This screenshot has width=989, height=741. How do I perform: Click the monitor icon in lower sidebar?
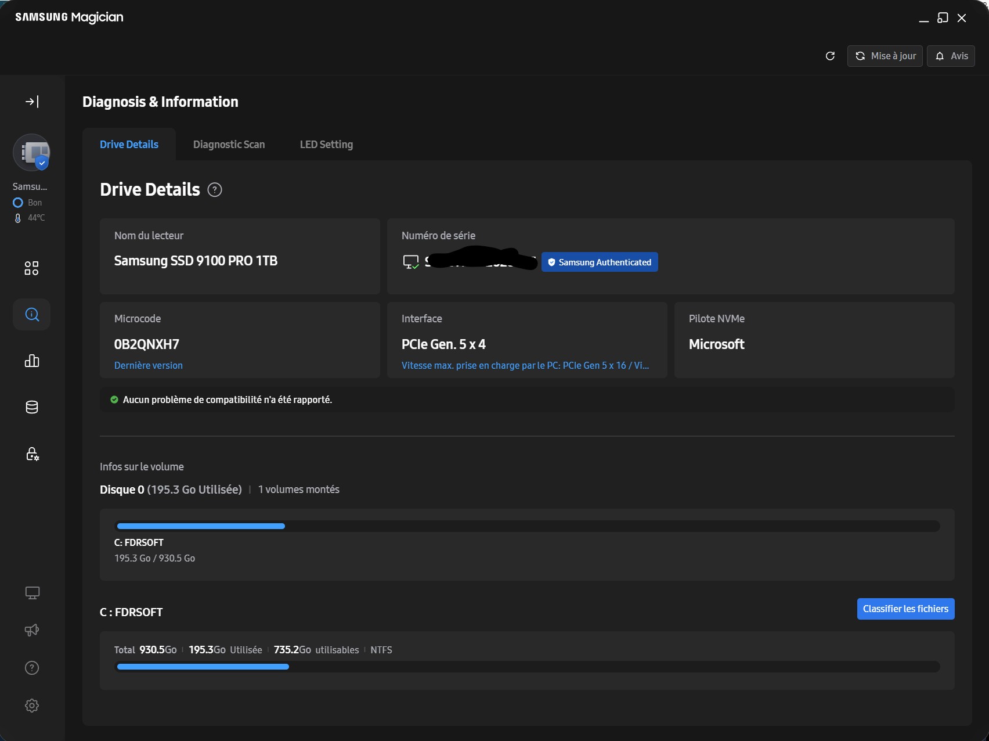pos(32,593)
